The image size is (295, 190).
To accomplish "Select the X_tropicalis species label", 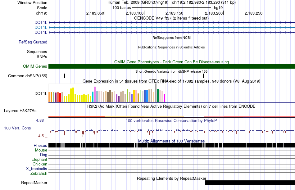I will click(x=37, y=169).
